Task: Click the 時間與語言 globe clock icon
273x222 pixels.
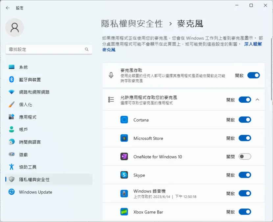Action: [12, 142]
